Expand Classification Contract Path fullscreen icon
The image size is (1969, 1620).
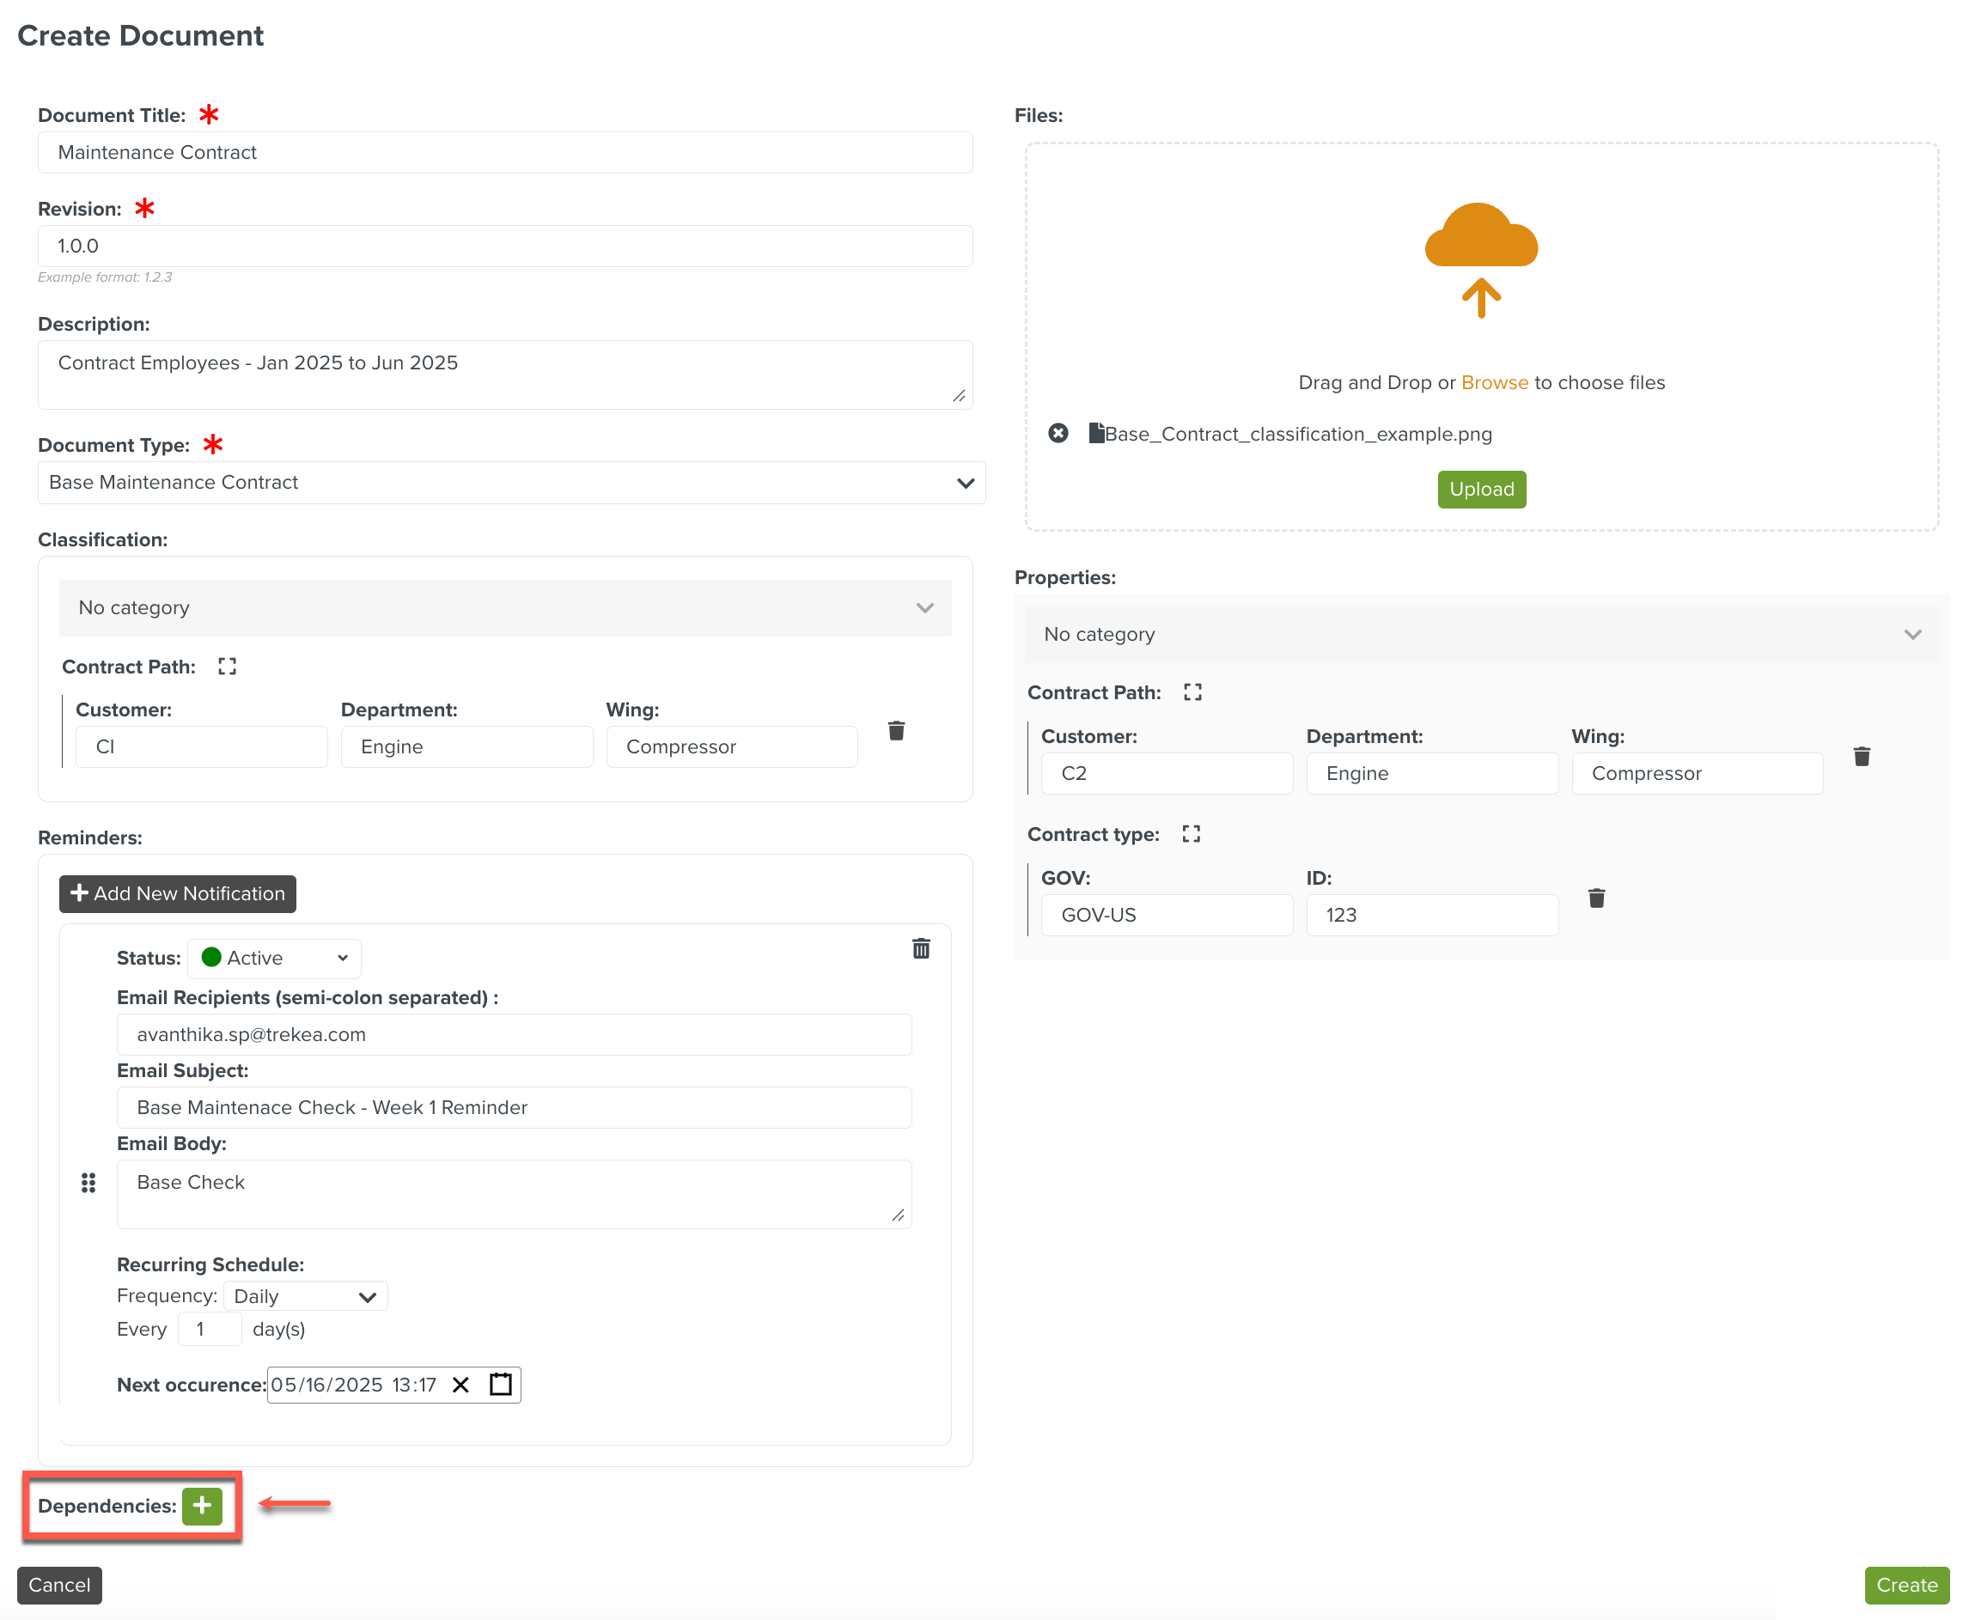tap(227, 667)
